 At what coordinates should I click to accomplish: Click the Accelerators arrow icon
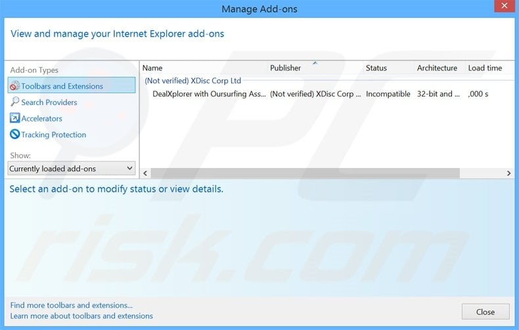14,118
